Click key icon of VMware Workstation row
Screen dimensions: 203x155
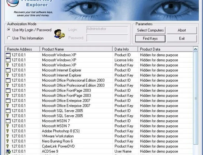click(x=8, y=136)
